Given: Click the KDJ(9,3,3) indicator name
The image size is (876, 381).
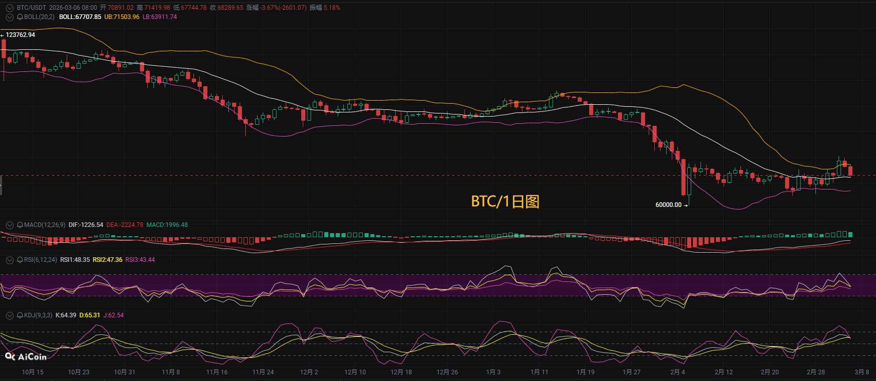Looking at the screenshot, I should click(38, 315).
